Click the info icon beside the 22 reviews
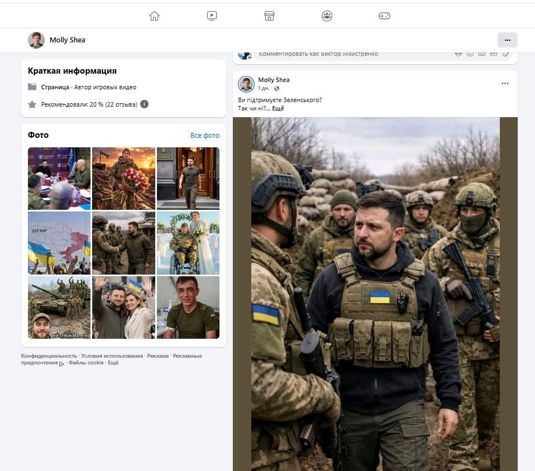The width and height of the screenshot is (535, 471). (x=144, y=104)
